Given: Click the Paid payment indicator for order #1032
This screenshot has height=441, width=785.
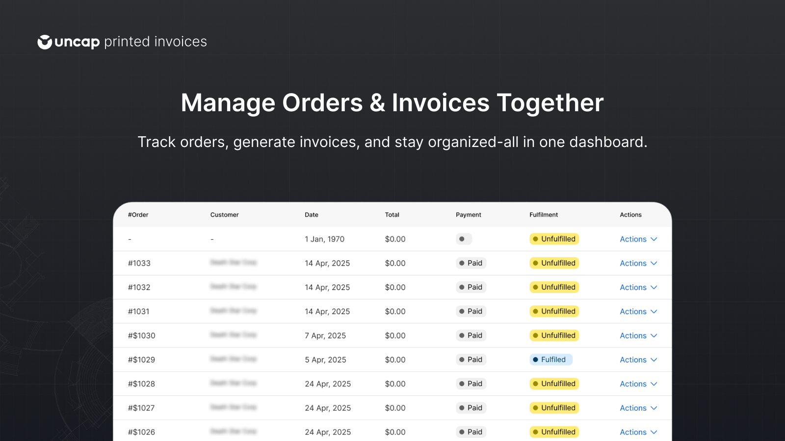Looking at the screenshot, I should coord(471,287).
